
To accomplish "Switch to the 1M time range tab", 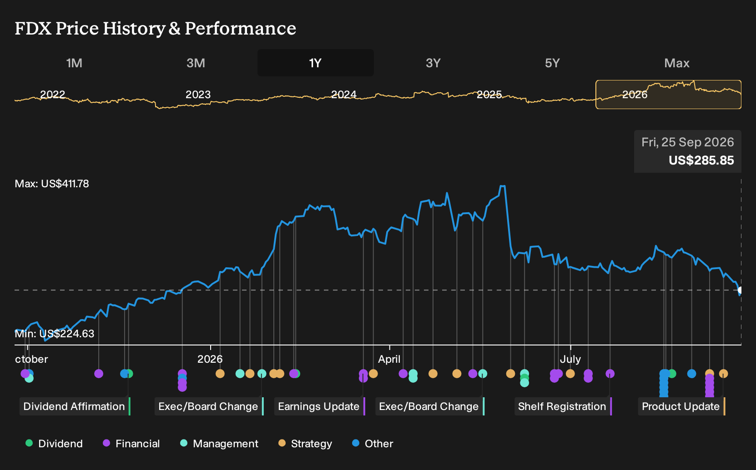I will tap(74, 63).
